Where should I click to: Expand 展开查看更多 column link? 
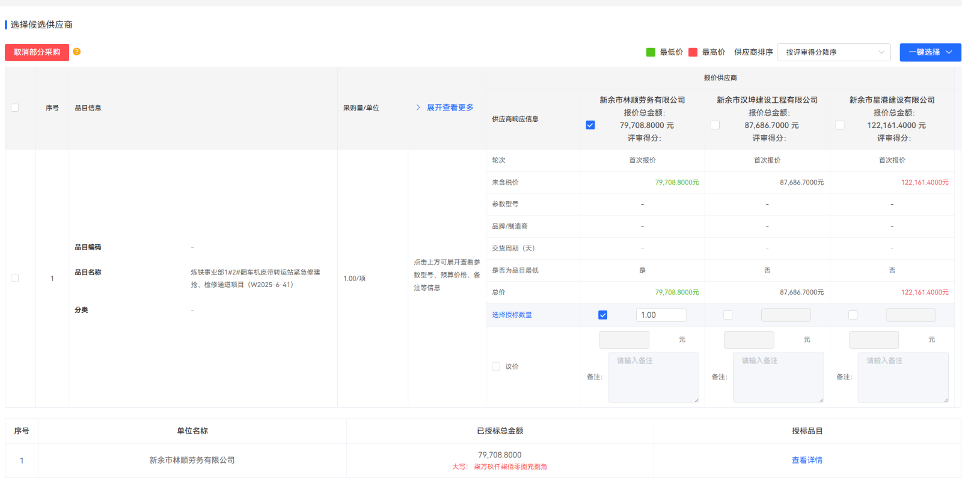pos(445,107)
